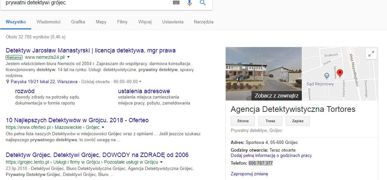The width and height of the screenshot is (387, 180).
Task: Open the Detektyw Jarosław Manastyrski ad title
Action: point(91,51)
